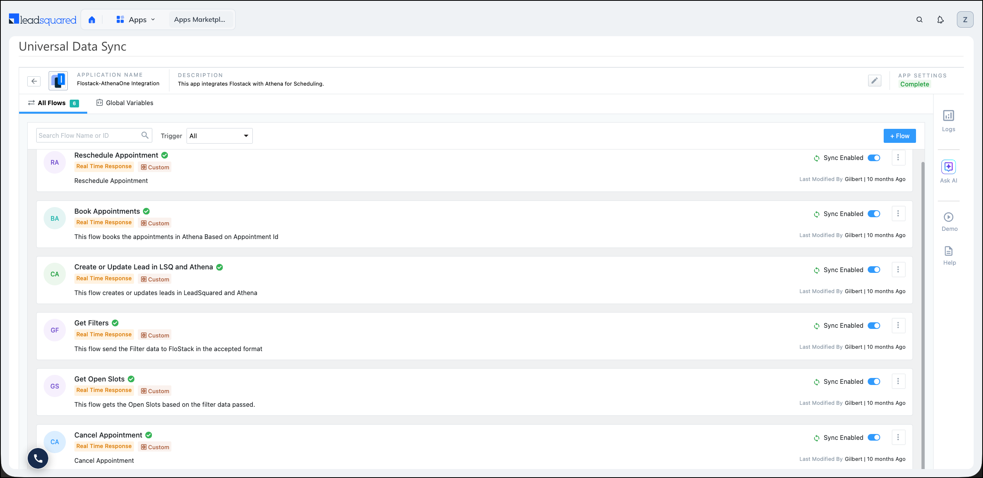Click the flow count badge 6

tap(74, 104)
